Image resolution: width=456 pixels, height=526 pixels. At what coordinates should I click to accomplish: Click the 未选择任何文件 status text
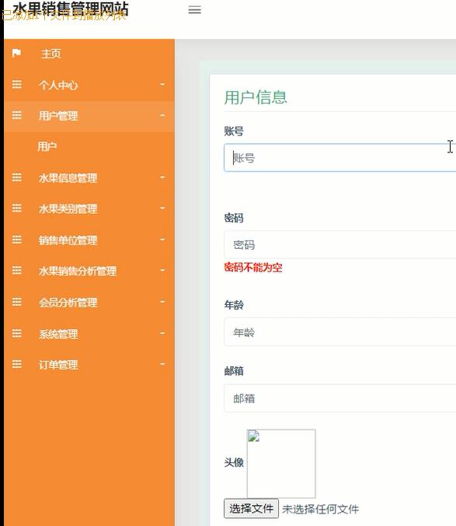pos(320,509)
